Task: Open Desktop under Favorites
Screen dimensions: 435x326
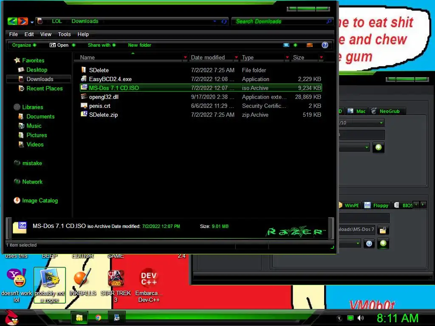Action: coord(37,70)
